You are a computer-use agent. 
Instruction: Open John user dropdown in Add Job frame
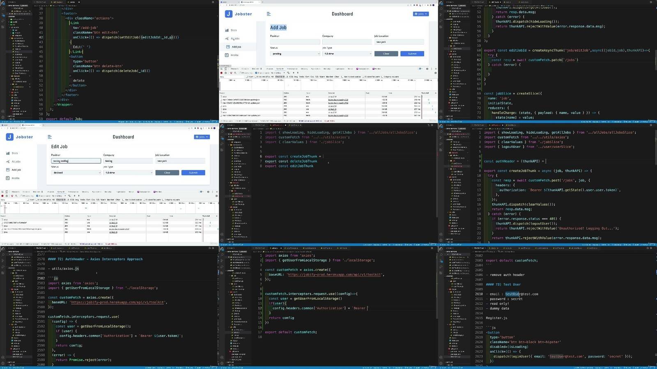tap(421, 14)
